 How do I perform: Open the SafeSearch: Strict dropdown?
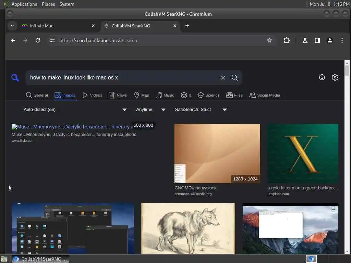point(201,110)
